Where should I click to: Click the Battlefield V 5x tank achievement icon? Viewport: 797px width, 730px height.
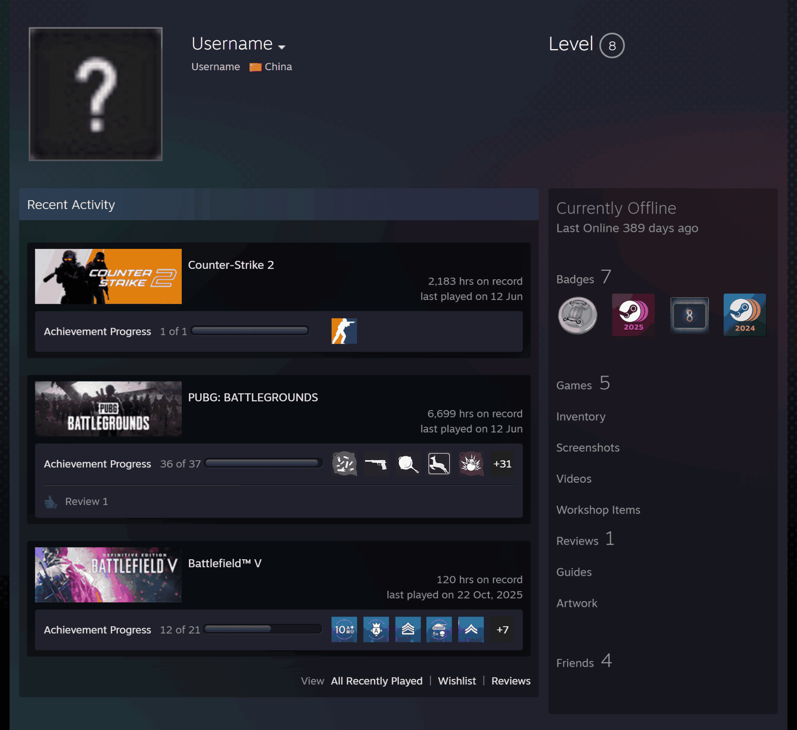pyautogui.click(x=439, y=629)
